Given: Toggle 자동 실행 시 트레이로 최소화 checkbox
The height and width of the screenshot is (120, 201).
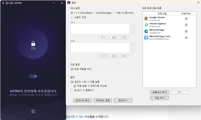Looking at the screenshot, I should [75, 86].
